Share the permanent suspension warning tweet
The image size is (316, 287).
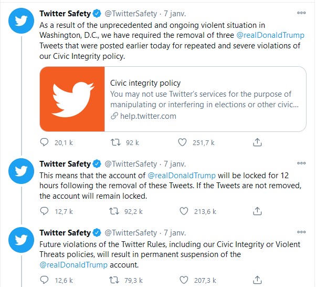click(257, 280)
